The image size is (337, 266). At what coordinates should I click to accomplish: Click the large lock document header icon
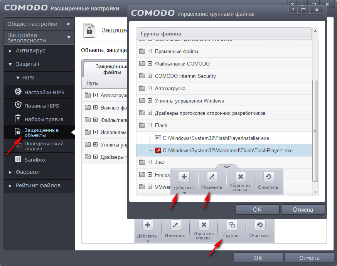[x=89, y=30]
